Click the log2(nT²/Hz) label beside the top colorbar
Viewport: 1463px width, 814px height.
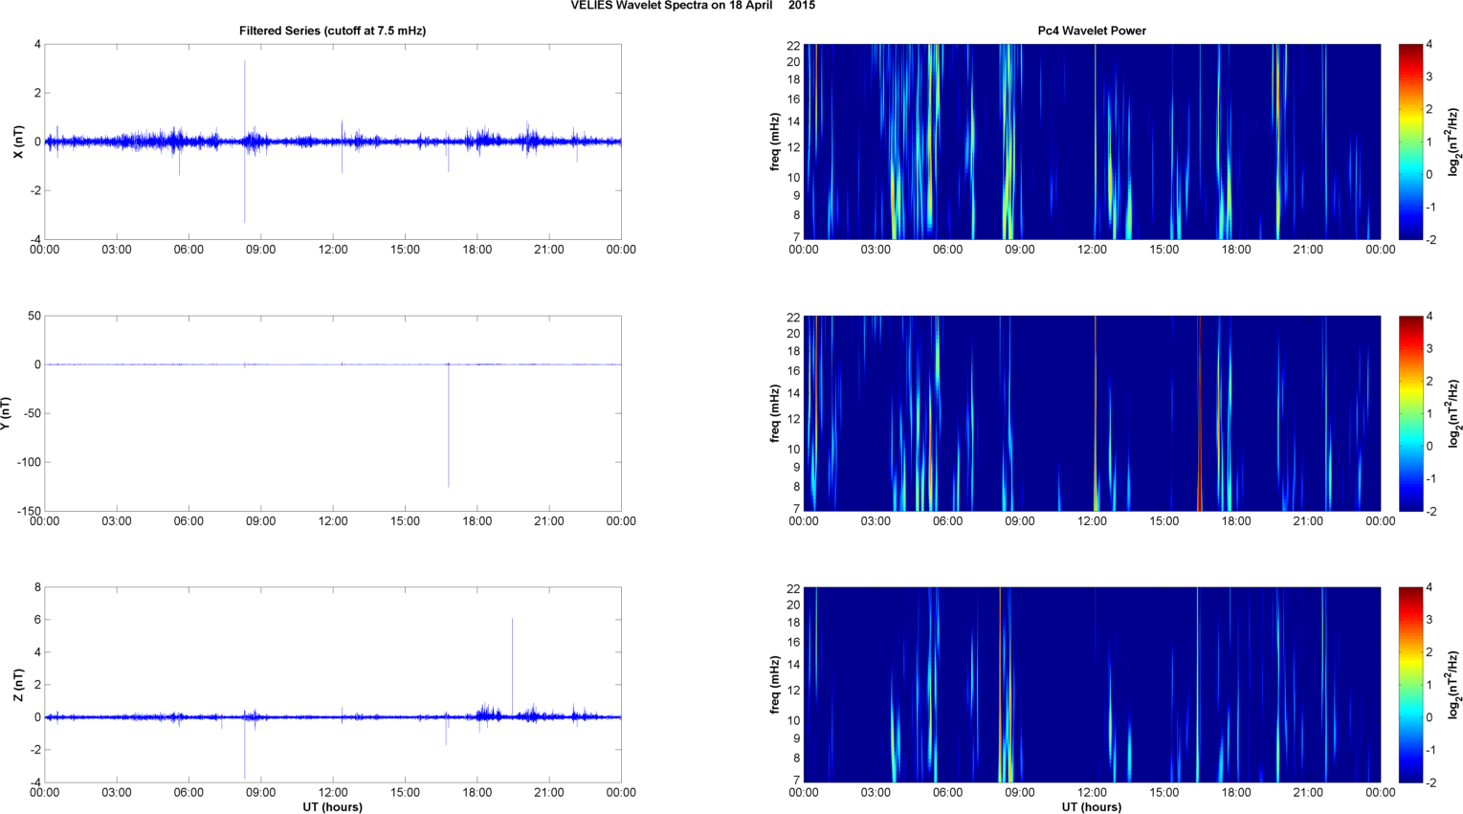coord(1454,142)
